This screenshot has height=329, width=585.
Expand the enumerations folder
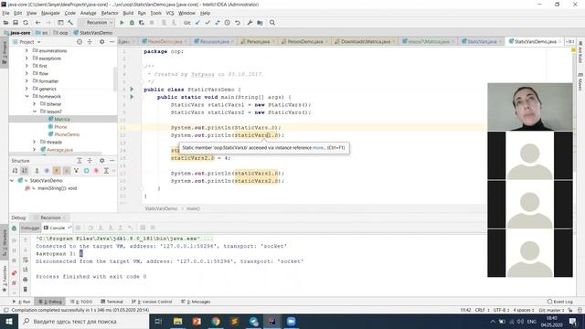click(x=27, y=50)
